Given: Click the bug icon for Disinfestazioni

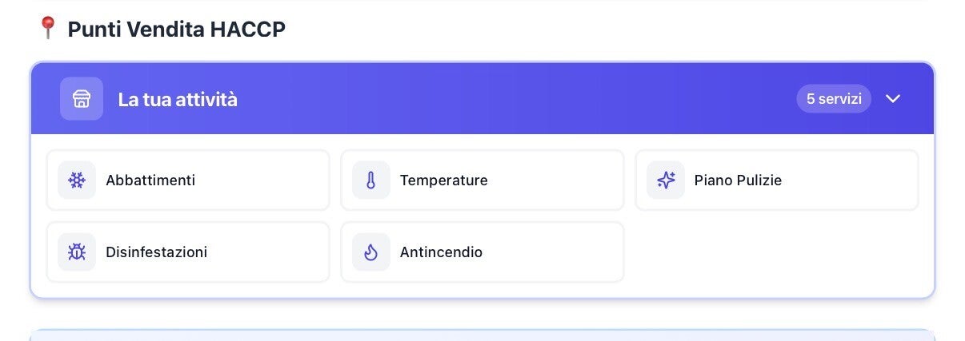Looking at the screenshot, I should (x=77, y=252).
